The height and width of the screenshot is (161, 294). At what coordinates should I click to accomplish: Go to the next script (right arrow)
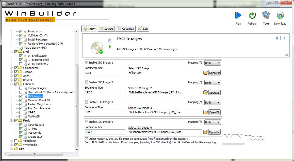point(284,38)
